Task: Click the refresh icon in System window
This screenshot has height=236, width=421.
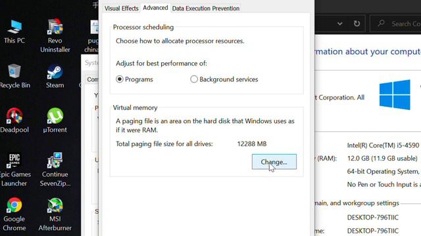Action: 357,24
